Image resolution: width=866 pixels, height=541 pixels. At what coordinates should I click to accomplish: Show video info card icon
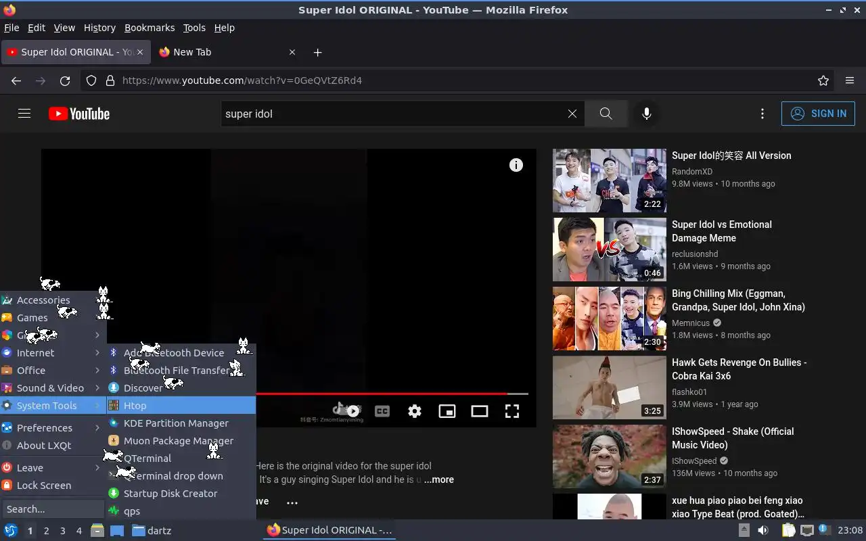516,165
